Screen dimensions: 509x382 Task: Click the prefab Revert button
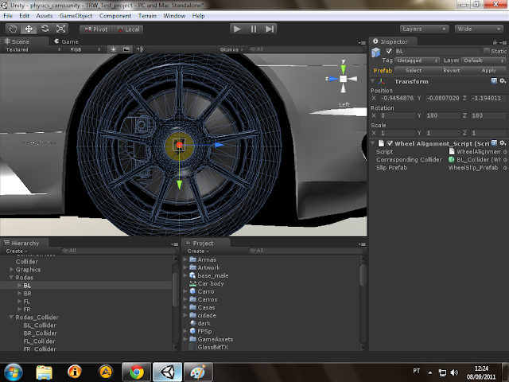[451, 70]
